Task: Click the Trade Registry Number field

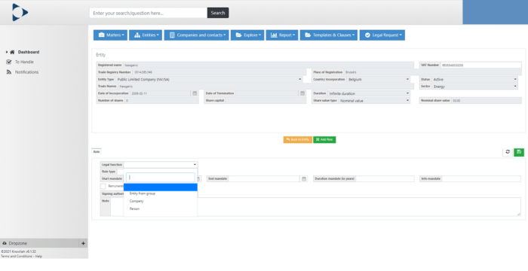Action: 219,72
